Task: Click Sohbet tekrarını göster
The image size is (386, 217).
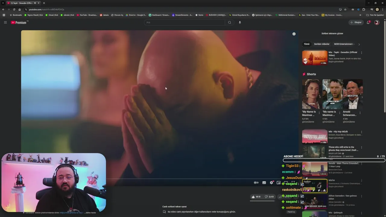Action: [332, 33]
